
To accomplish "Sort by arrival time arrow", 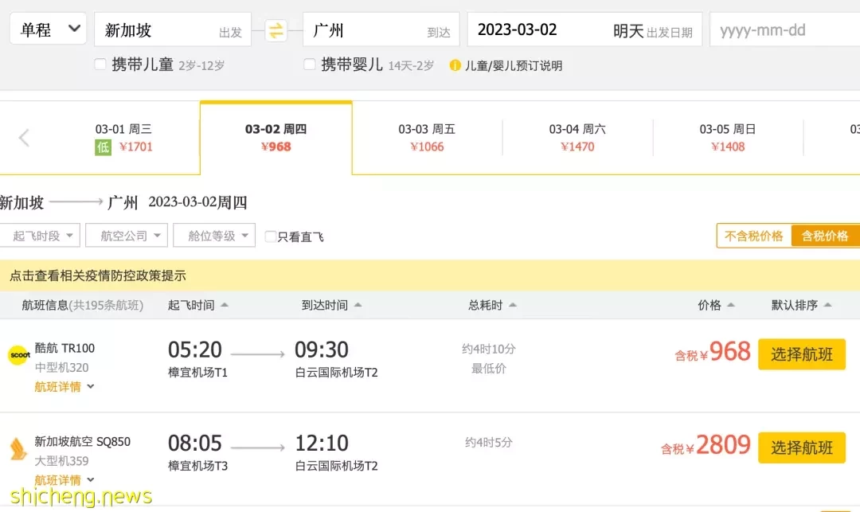I will click(x=358, y=305).
